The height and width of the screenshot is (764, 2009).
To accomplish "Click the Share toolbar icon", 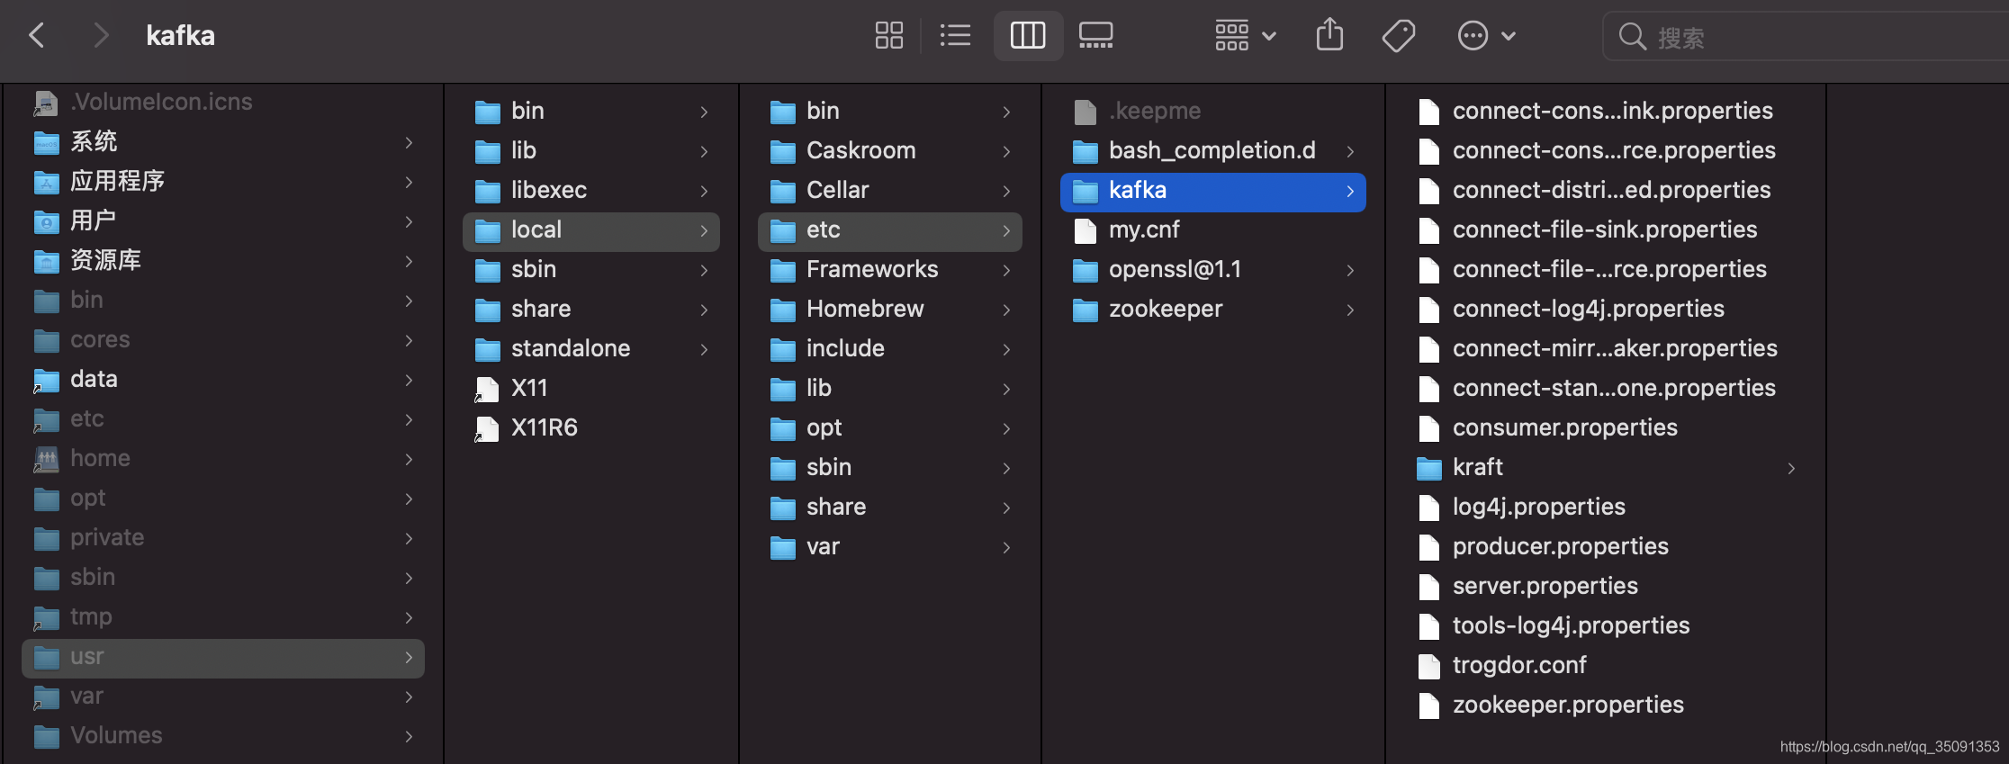I will (x=1329, y=36).
